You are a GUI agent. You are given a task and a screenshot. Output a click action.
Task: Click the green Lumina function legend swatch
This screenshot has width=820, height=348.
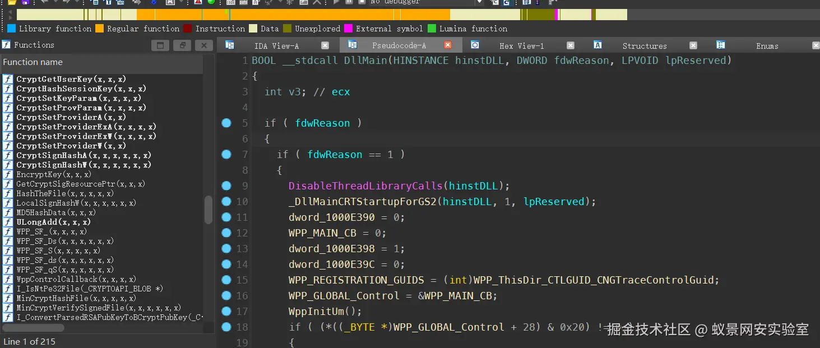(432, 29)
